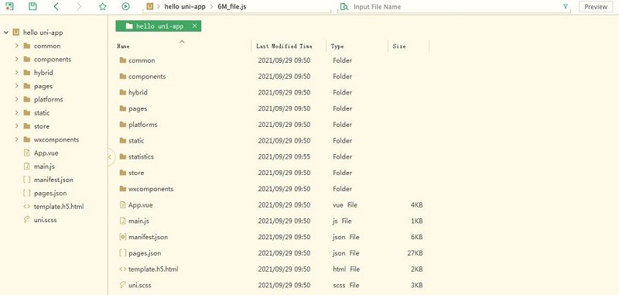Collapse the hello uni-app project root
The image size is (619, 295).
[6, 33]
